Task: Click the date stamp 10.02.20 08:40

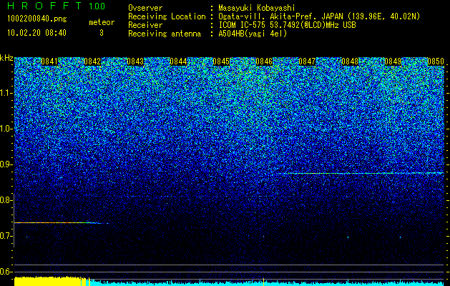Action: coord(36,33)
